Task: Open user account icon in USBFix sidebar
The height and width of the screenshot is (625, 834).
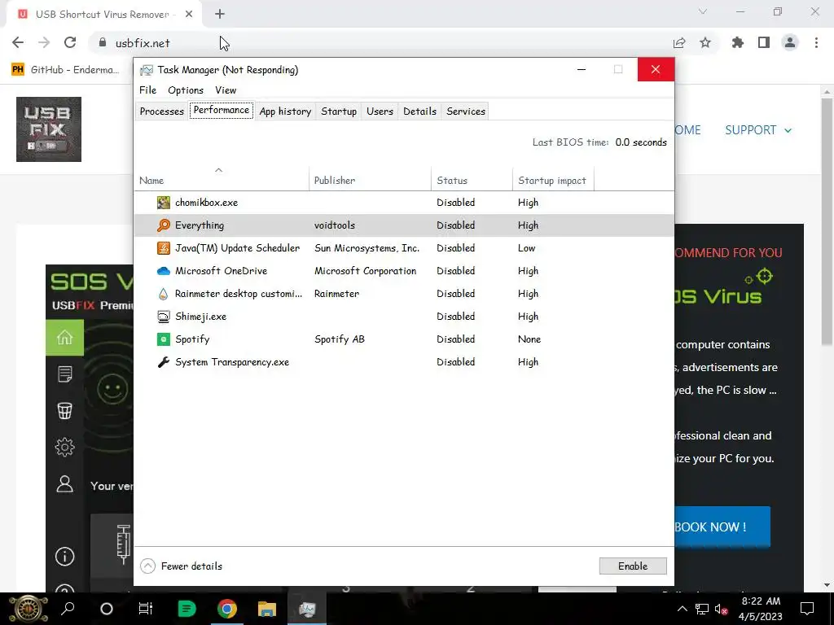Action: (x=65, y=484)
